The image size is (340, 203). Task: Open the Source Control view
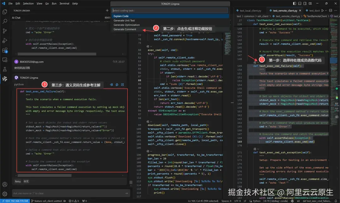(x=4, y=31)
